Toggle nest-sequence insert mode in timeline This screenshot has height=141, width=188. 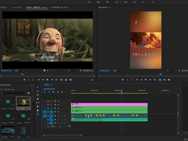(45, 92)
